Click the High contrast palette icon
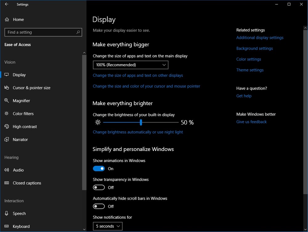The width and height of the screenshot is (308, 232). point(7,127)
